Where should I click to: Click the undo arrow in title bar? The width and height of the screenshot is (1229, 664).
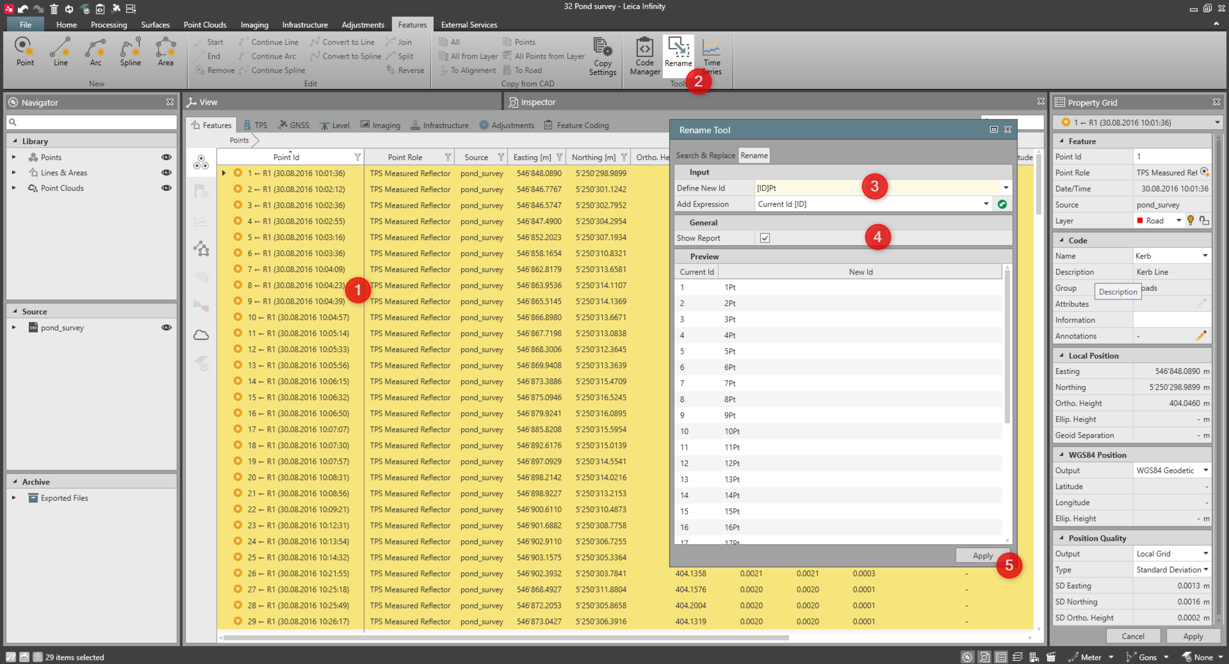click(23, 8)
